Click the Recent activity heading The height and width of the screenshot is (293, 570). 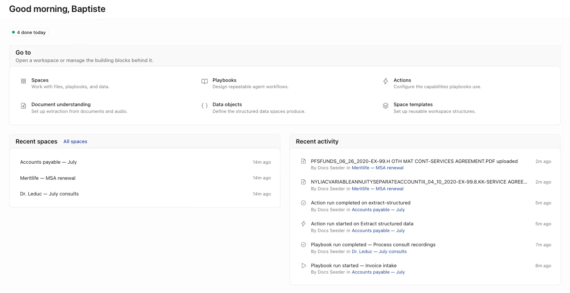pyautogui.click(x=317, y=142)
